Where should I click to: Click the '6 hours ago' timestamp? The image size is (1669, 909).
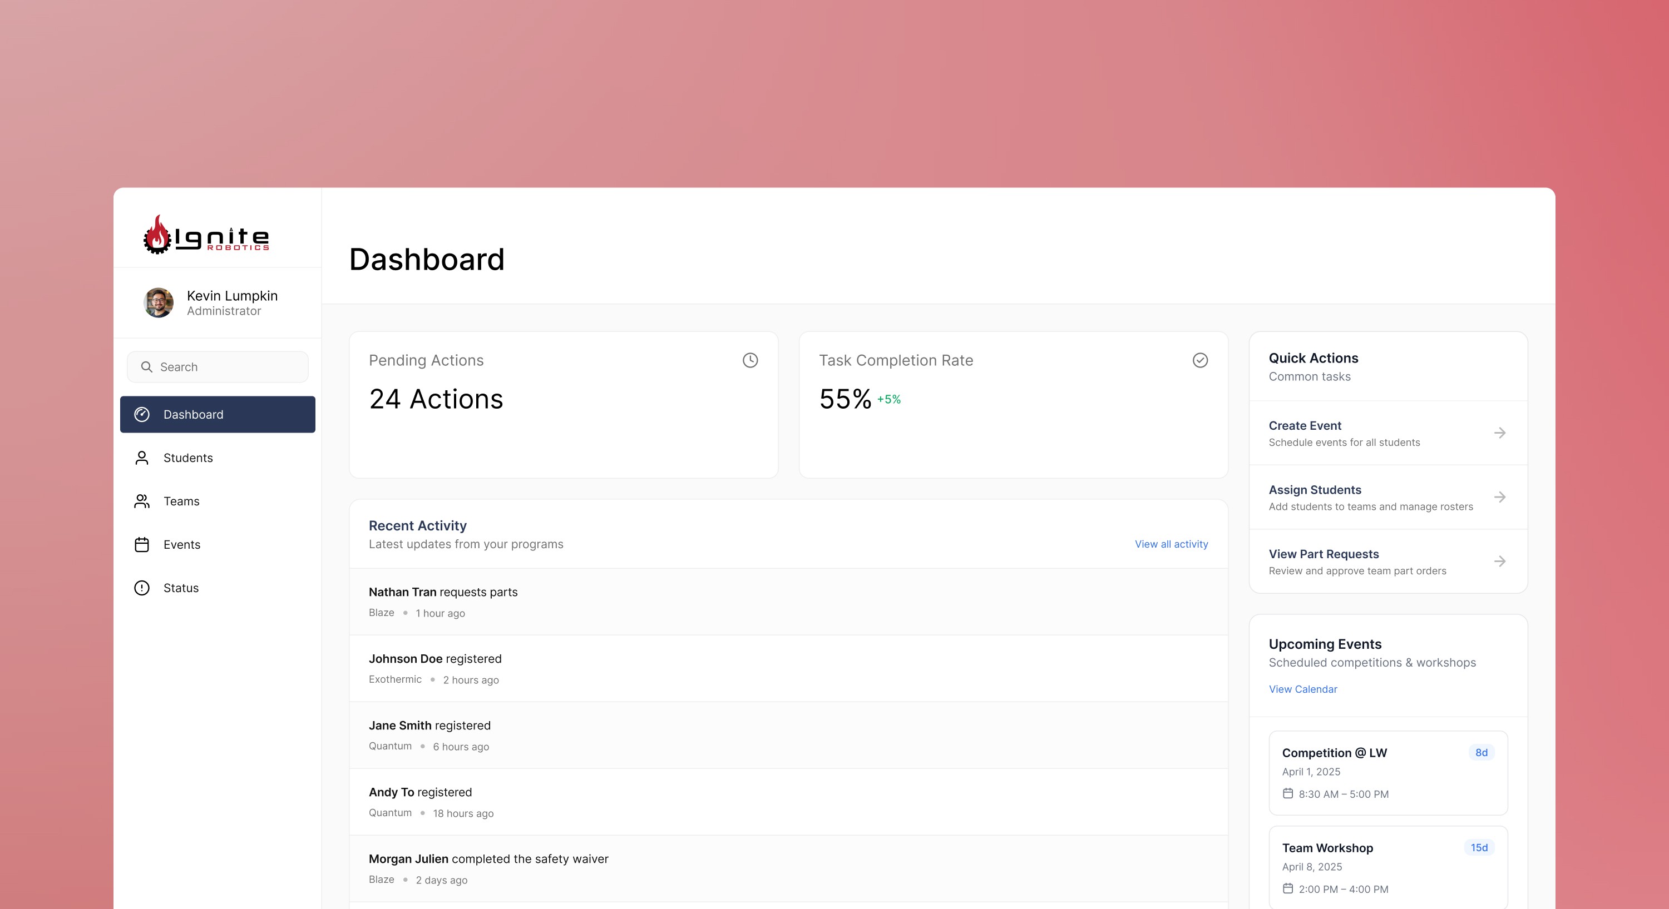[461, 747]
